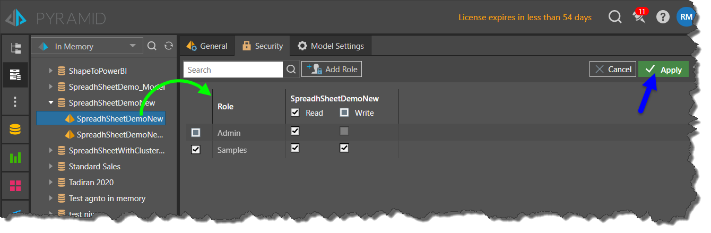
Task: Click SpreadhSheetDemo_Model database icon
Action: click(x=62, y=87)
